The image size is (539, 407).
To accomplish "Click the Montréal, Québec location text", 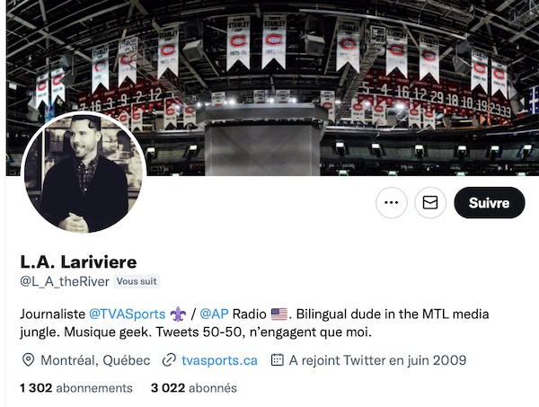I will (95, 360).
